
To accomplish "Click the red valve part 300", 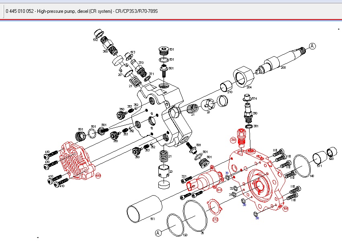I will [x=242, y=137].
